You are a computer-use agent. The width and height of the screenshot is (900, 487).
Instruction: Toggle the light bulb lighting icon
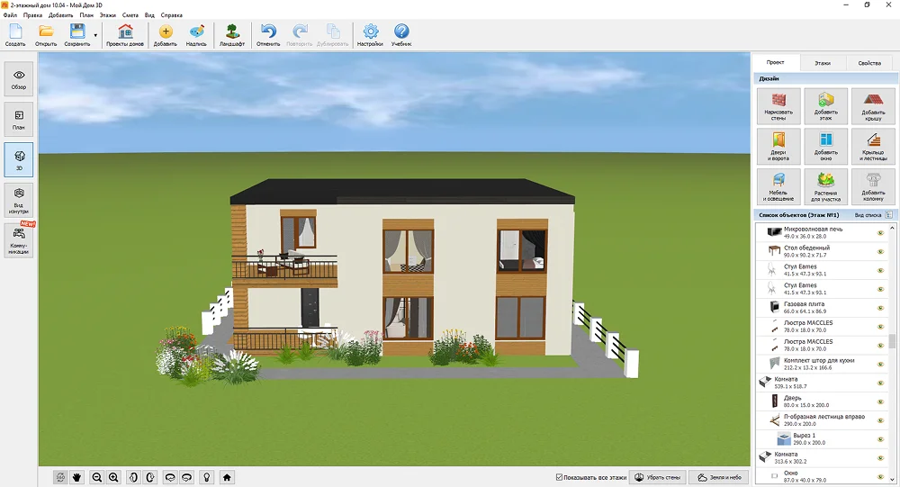[x=207, y=477]
